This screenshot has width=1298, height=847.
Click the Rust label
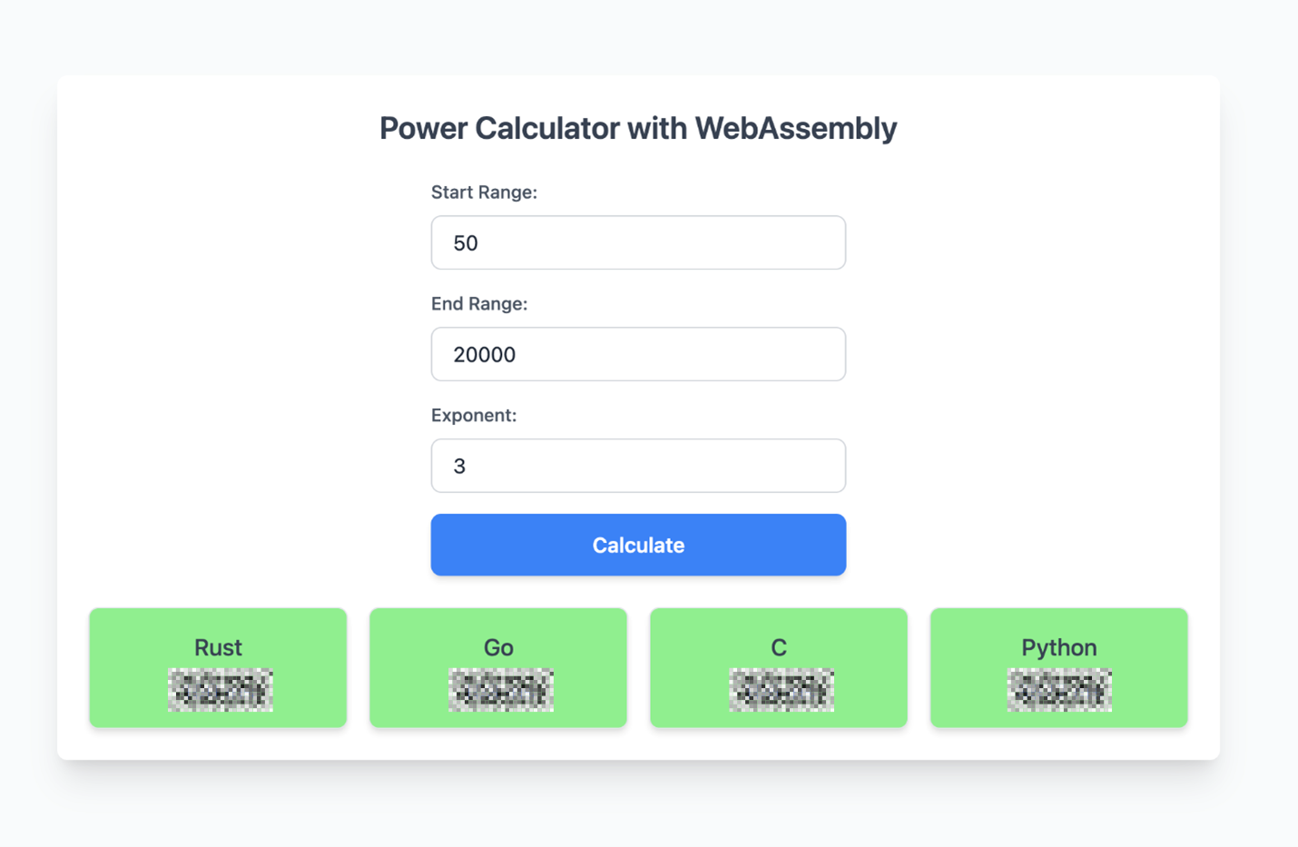(x=218, y=647)
